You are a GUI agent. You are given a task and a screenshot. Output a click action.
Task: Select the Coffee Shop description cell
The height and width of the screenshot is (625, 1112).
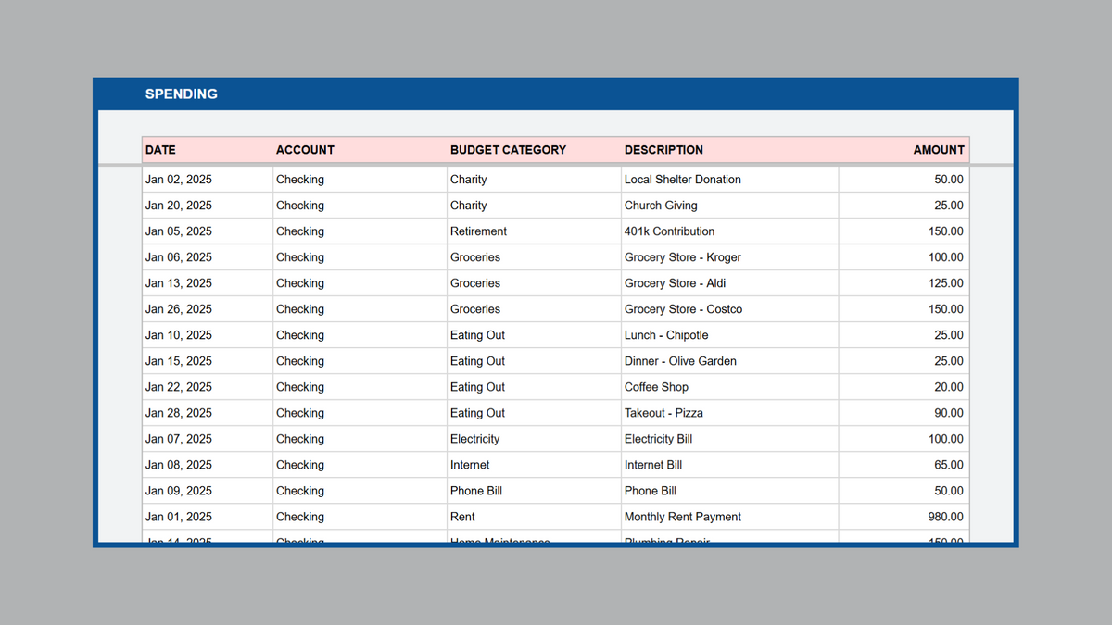730,387
